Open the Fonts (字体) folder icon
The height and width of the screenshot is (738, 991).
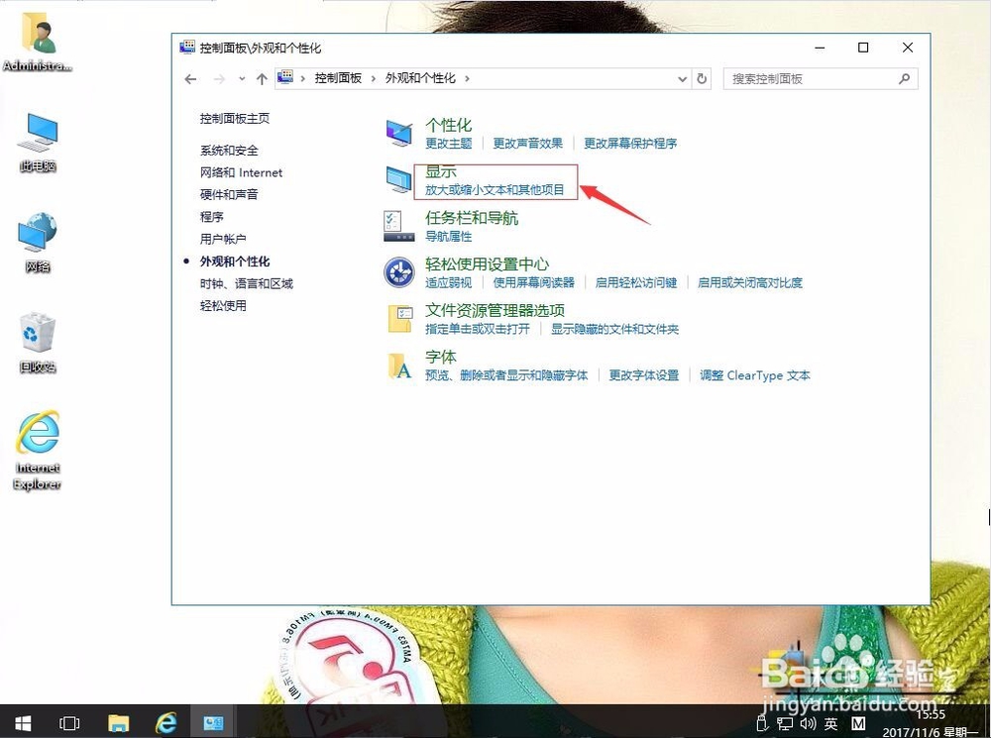tap(398, 366)
